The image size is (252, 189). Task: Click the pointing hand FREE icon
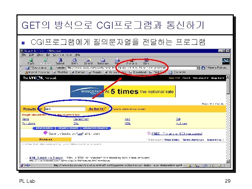tap(149, 133)
